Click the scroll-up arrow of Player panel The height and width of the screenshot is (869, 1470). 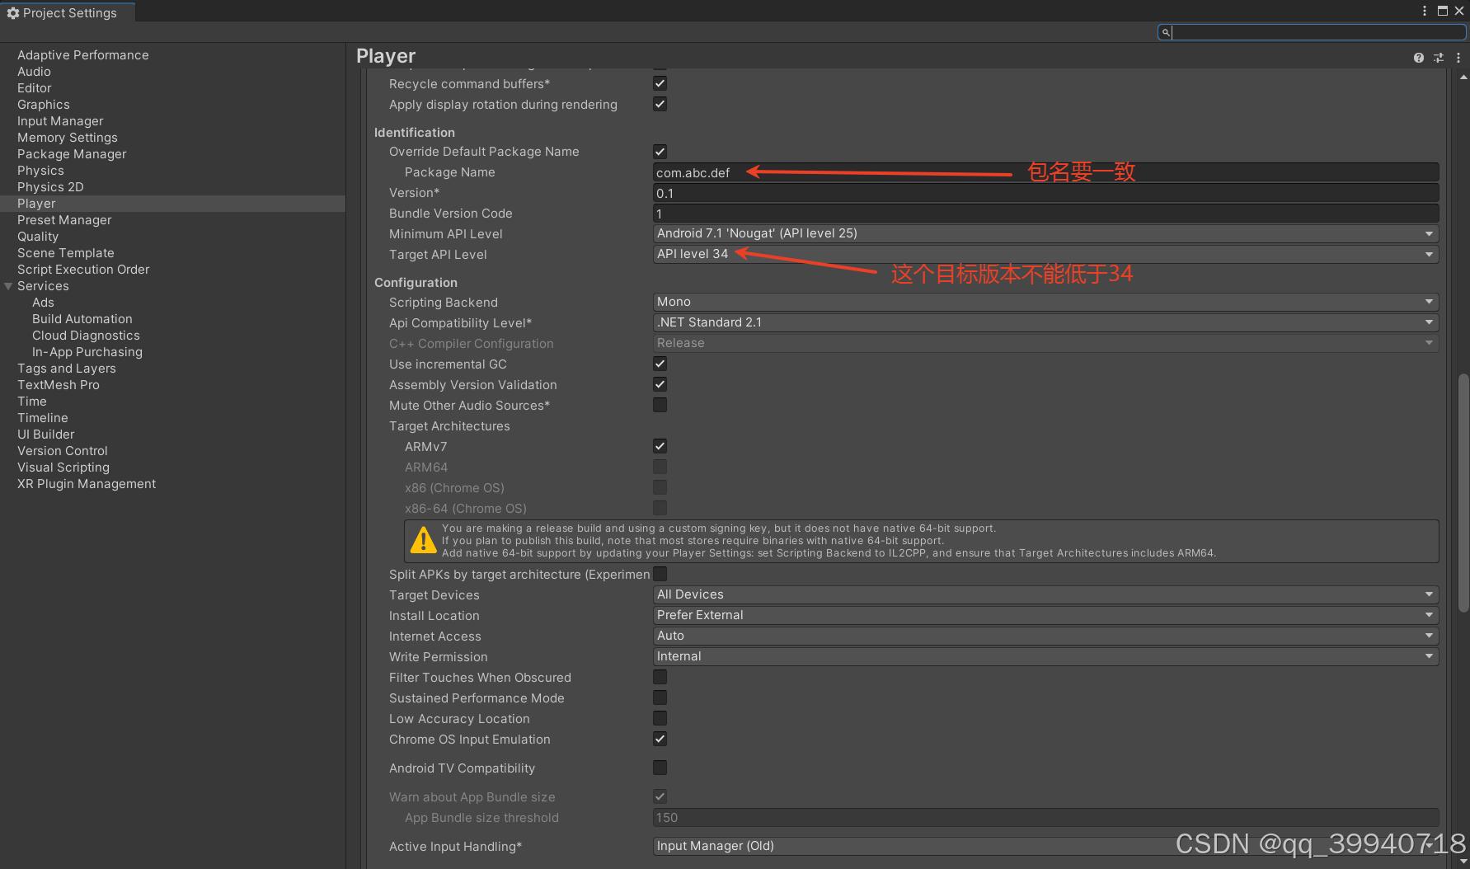point(1463,77)
